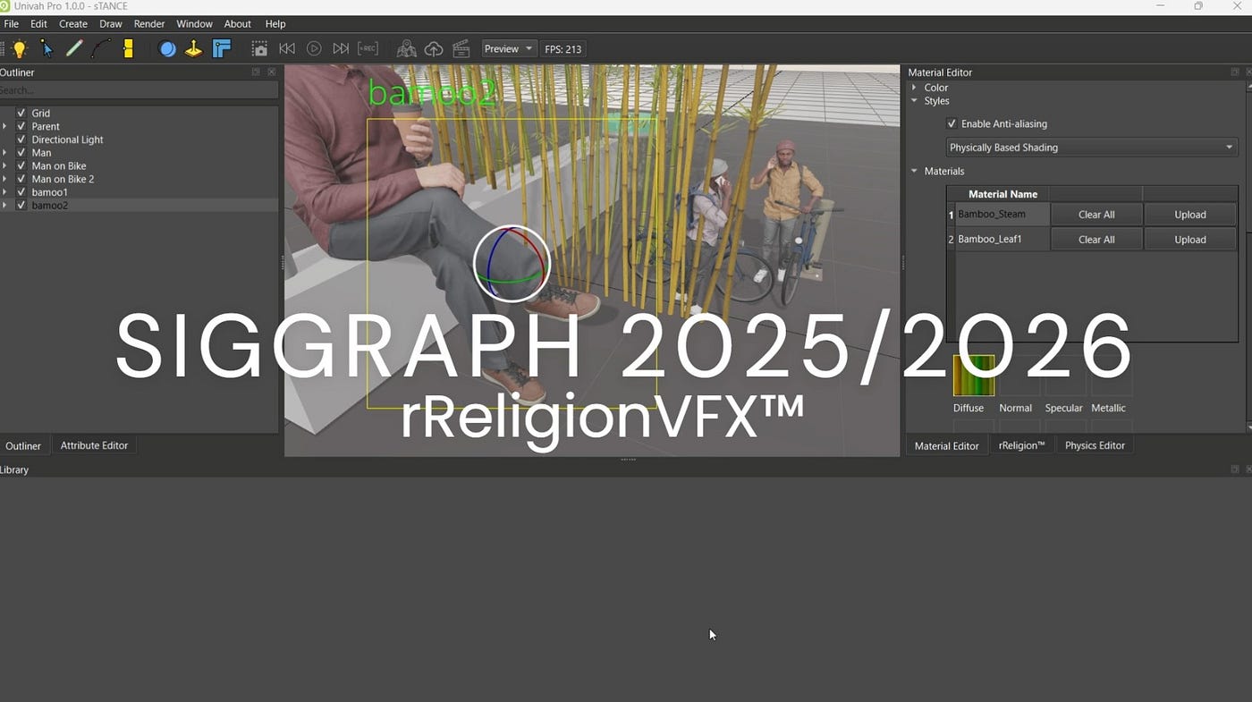The height and width of the screenshot is (702, 1252).
Task: Switch to the Physics Editor tab
Action: pyautogui.click(x=1095, y=445)
